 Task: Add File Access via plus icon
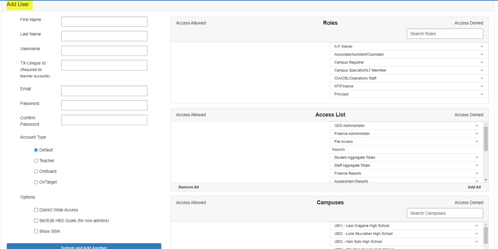[477, 142]
